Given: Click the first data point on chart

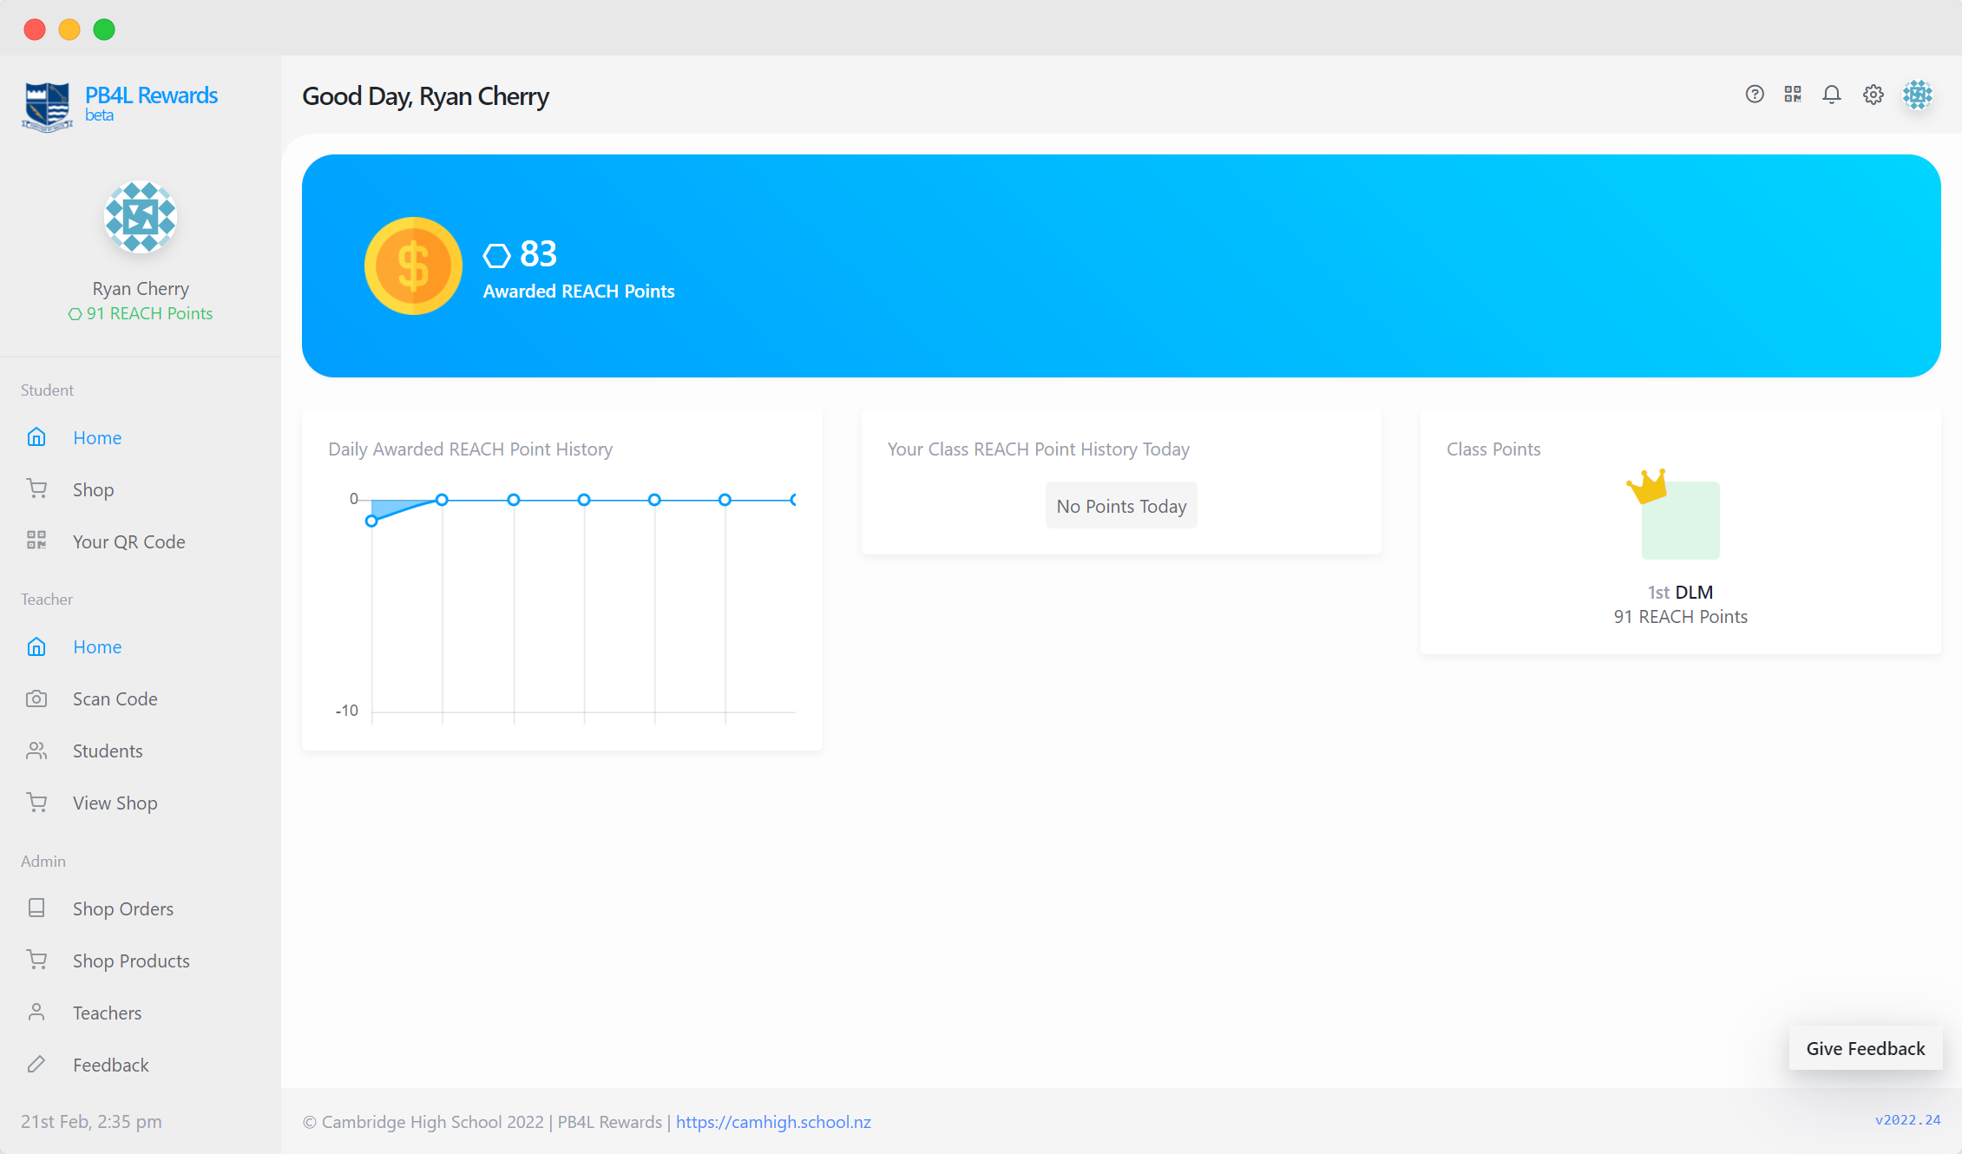Looking at the screenshot, I should click(371, 521).
